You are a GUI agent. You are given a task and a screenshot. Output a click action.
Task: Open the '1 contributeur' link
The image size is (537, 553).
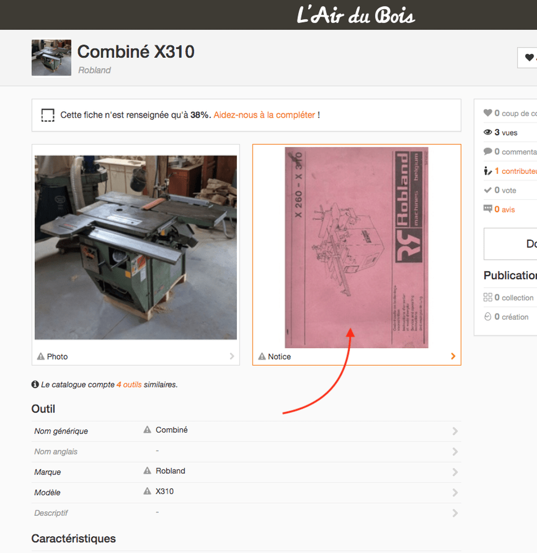click(515, 171)
